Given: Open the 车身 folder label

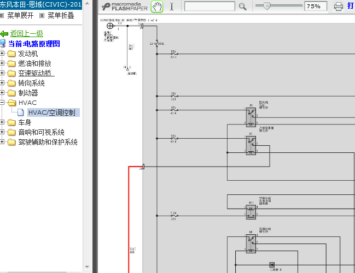Looking at the screenshot, I should [25, 122].
